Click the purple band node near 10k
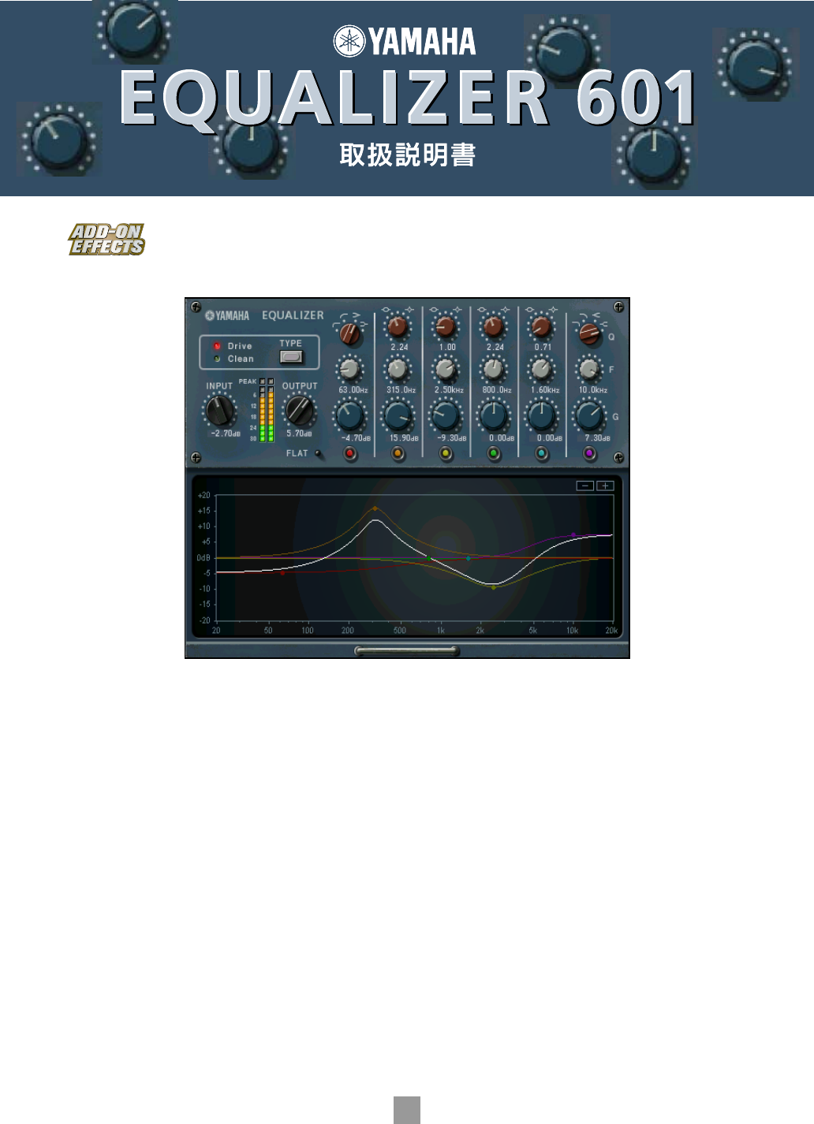The width and height of the screenshot is (814, 1124). tap(573, 535)
